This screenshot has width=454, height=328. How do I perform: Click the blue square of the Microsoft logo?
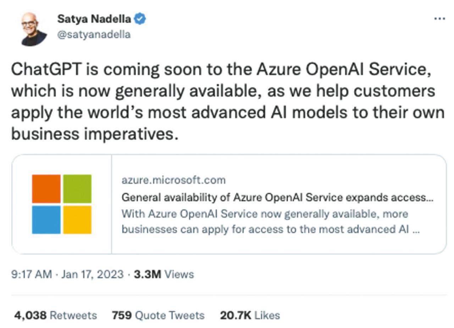click(46, 220)
